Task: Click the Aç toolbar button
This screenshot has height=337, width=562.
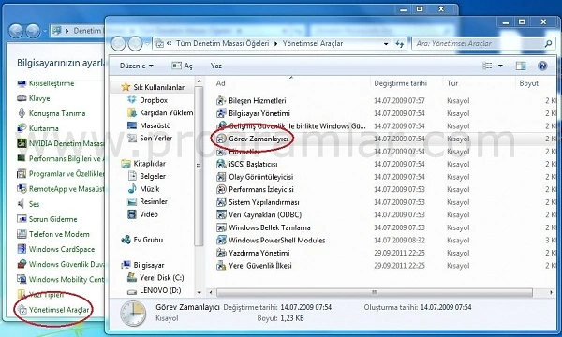Action: tap(182, 66)
